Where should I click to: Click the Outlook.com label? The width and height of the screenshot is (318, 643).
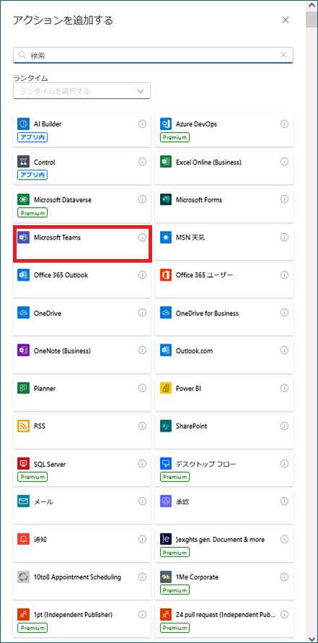coord(194,351)
